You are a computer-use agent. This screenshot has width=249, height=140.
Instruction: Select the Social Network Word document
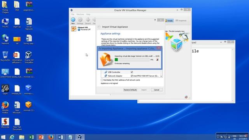(29, 24)
